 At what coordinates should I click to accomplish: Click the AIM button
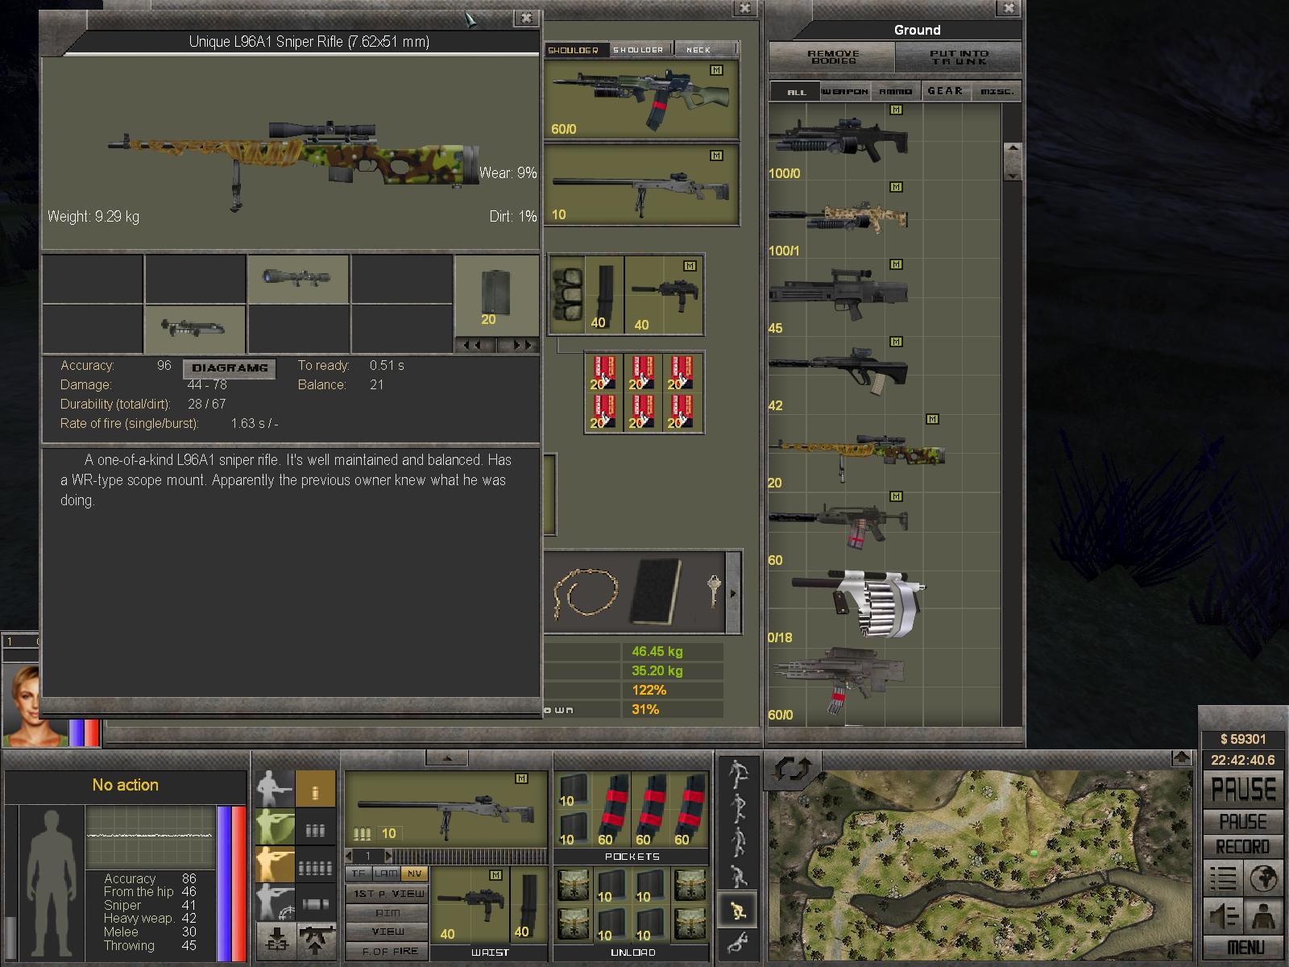tap(388, 912)
